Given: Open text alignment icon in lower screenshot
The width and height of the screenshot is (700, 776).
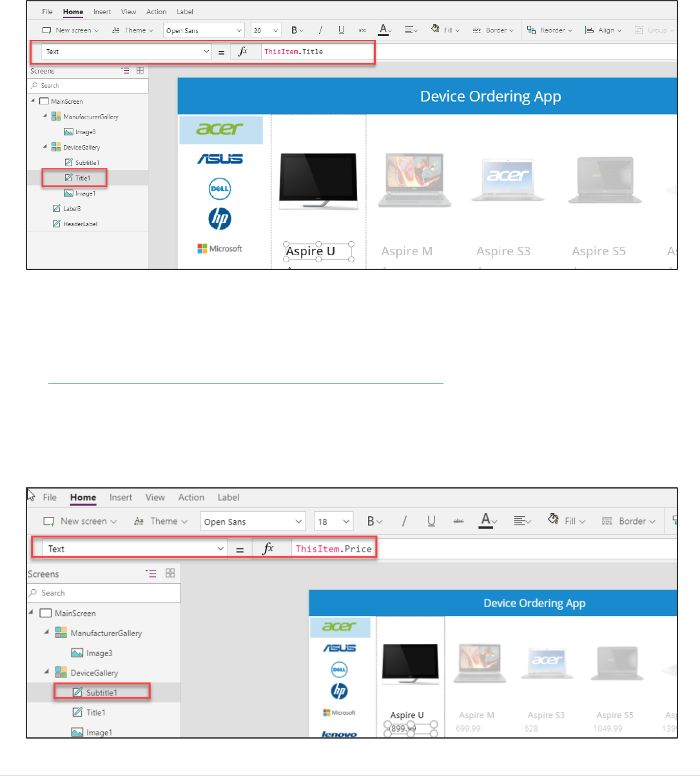Looking at the screenshot, I should [x=522, y=521].
